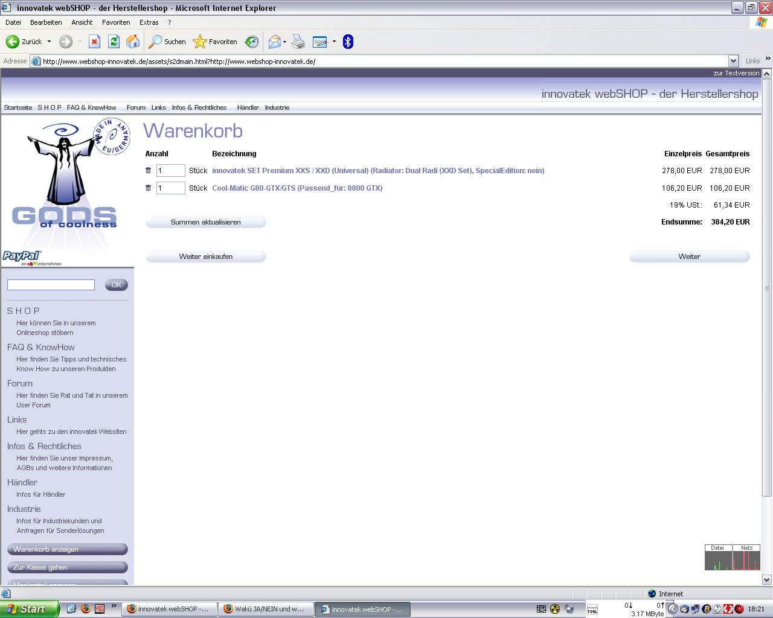
Task: Click the Zur Kasse gehen button
Action: (67, 567)
